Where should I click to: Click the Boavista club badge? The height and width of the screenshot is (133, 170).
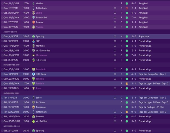tap(33, 117)
